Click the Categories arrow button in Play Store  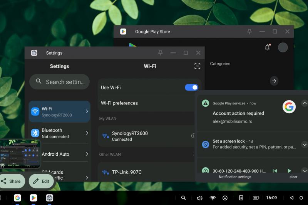[274, 81]
